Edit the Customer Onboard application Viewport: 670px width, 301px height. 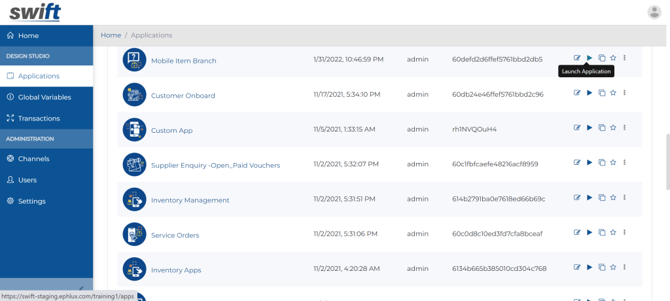click(x=577, y=93)
